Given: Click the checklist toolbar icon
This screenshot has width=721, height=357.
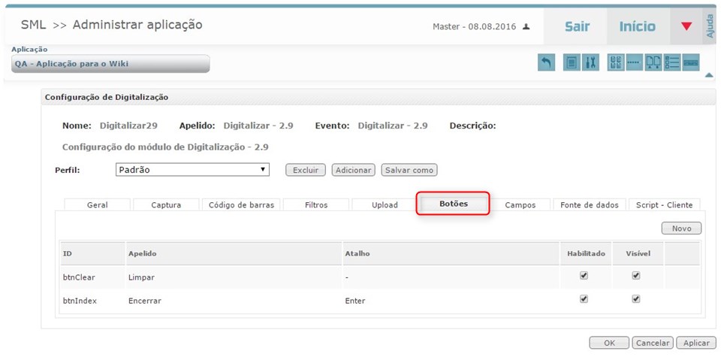Looking at the screenshot, I should click(x=671, y=63).
